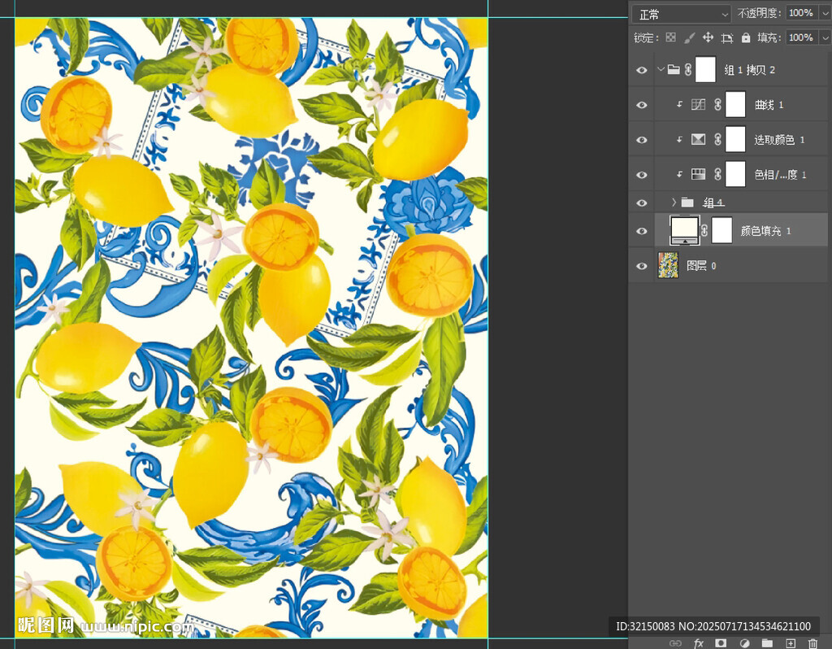Viewport: 832px width, 649px height.
Task: Hide the 曲线 1 curves layer
Action: pos(642,105)
